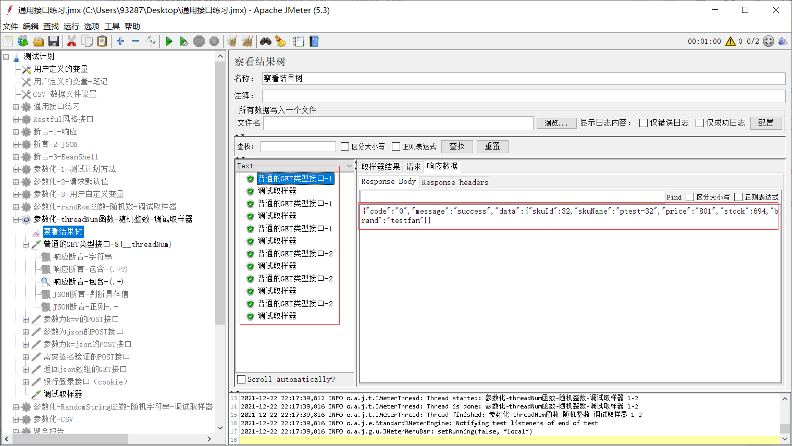This screenshot has height=446, width=792.
Task: Check 正则表达式 next to Find
Action: pos(738,197)
